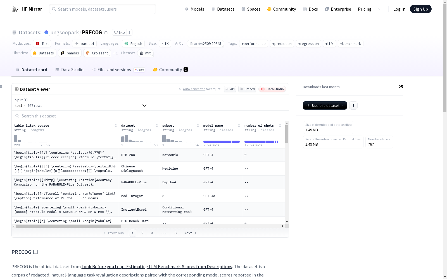Open the Dataset card tab
The image size is (447, 279).
pyautogui.click(x=31, y=70)
